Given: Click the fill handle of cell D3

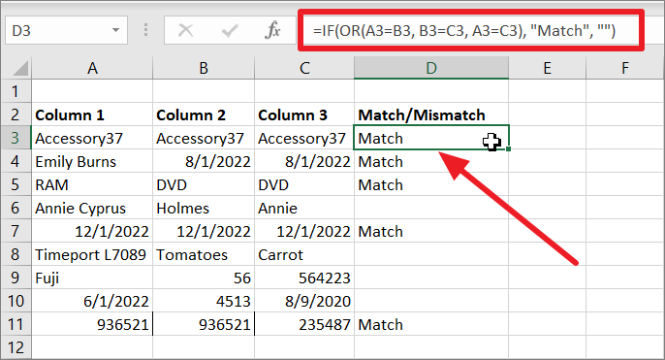Looking at the screenshot, I should click(508, 149).
